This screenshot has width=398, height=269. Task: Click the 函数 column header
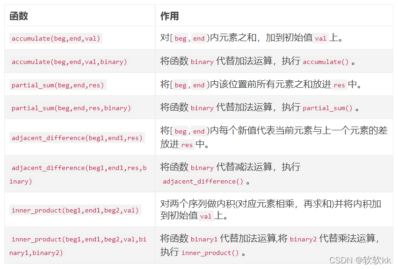point(19,16)
